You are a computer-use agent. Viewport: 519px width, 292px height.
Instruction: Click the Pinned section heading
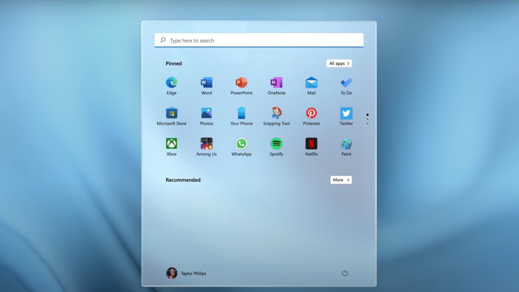[x=174, y=63]
